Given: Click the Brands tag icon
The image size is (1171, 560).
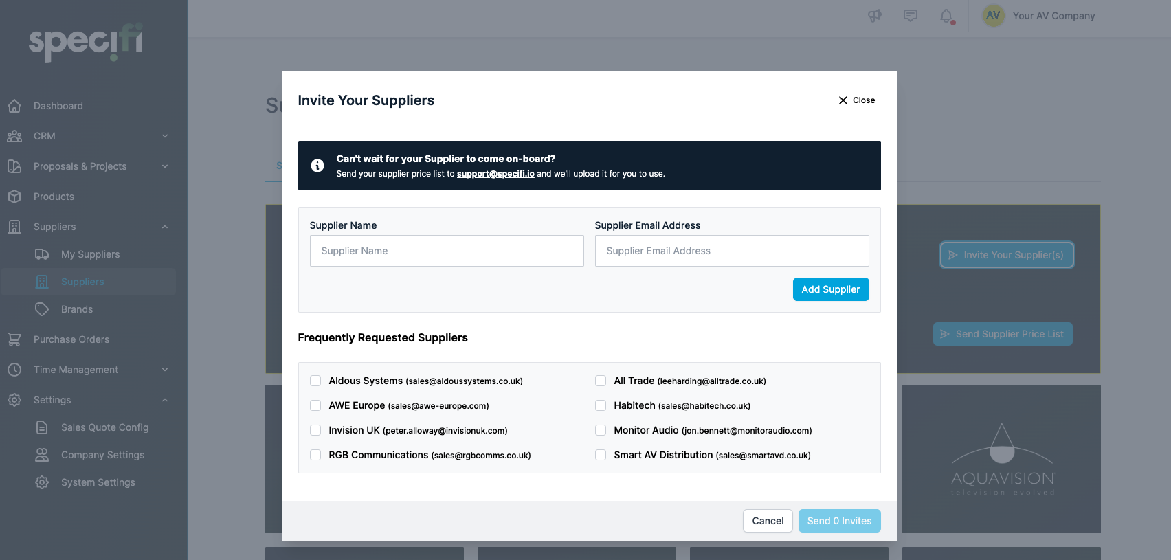Looking at the screenshot, I should click(42, 309).
